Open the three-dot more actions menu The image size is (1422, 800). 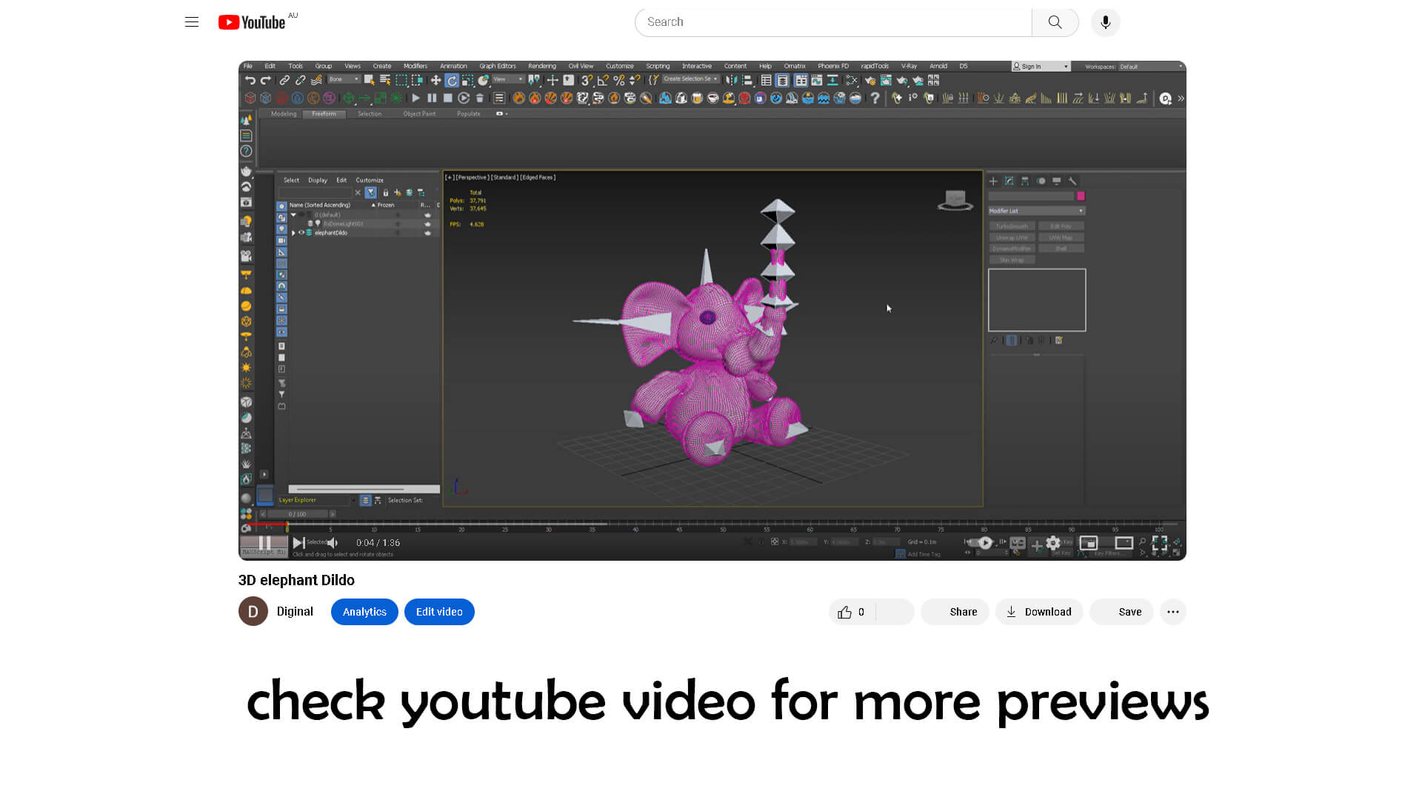point(1172,612)
